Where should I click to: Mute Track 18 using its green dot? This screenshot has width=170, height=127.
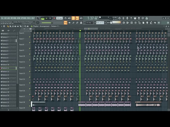(x=30, y=106)
